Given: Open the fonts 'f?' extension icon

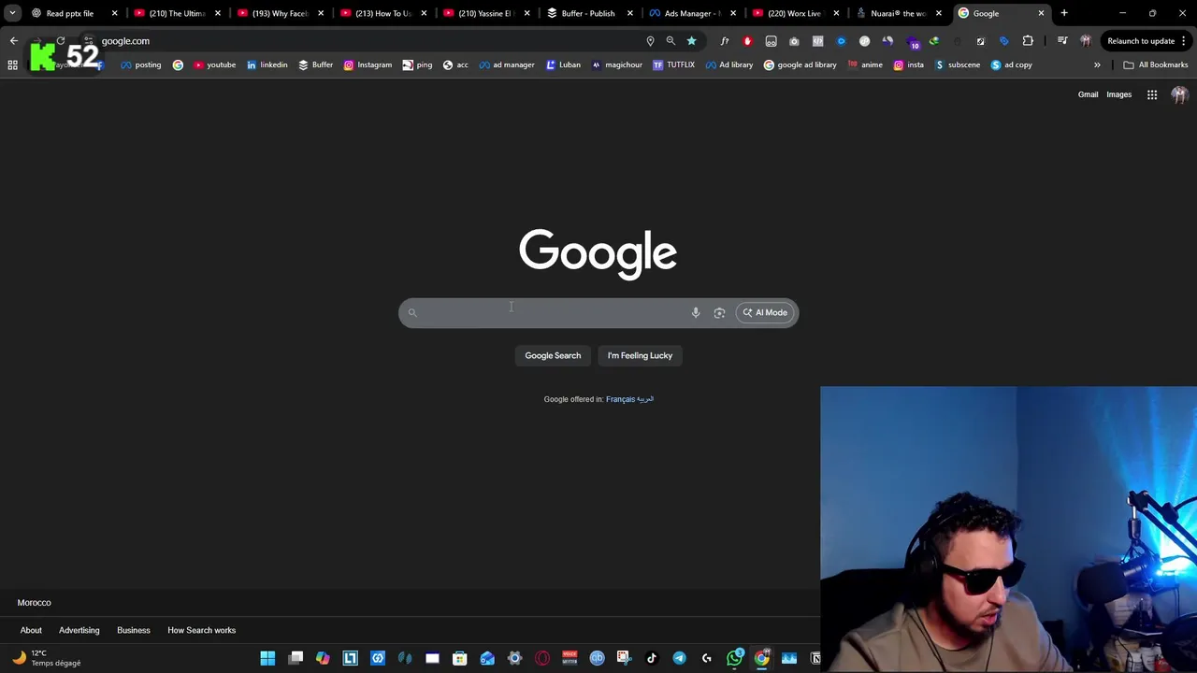Looking at the screenshot, I should coord(724,41).
